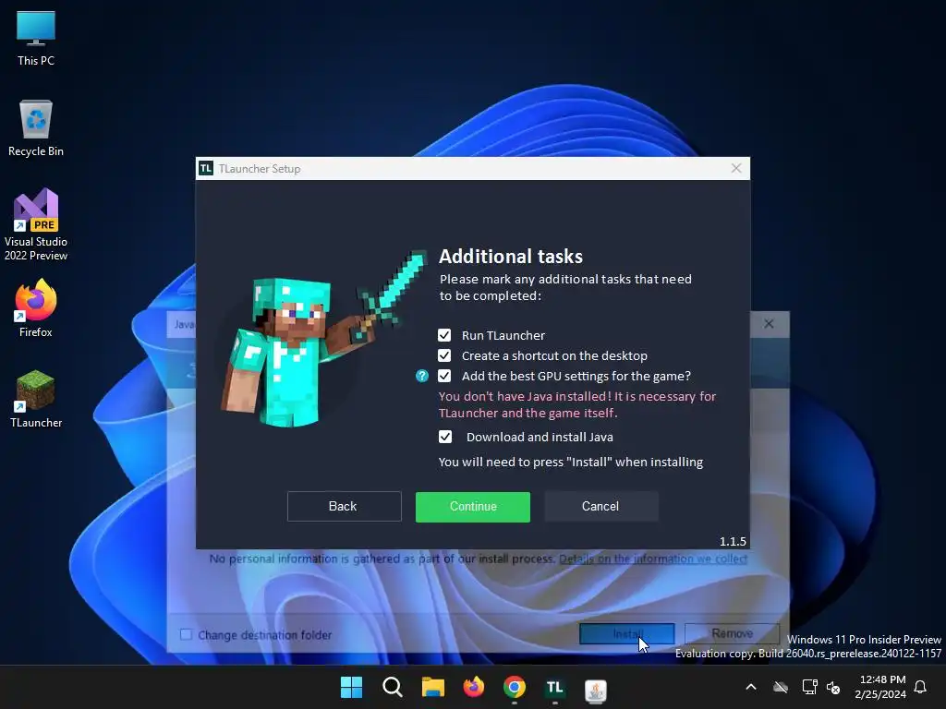Click the green Continue button
This screenshot has height=709, width=946.
tap(472, 507)
